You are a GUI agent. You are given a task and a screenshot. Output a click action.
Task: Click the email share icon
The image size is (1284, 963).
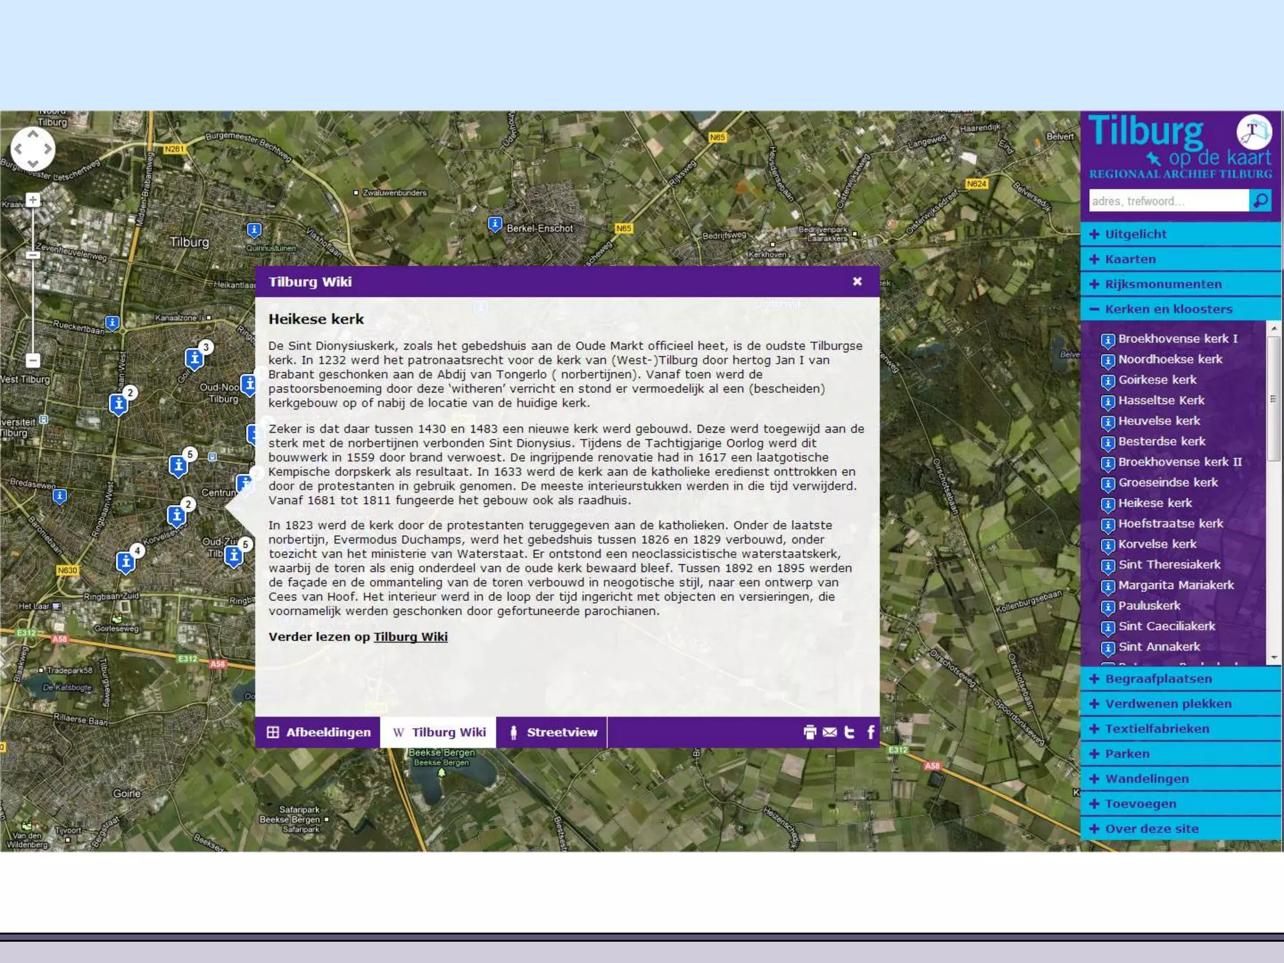click(829, 732)
